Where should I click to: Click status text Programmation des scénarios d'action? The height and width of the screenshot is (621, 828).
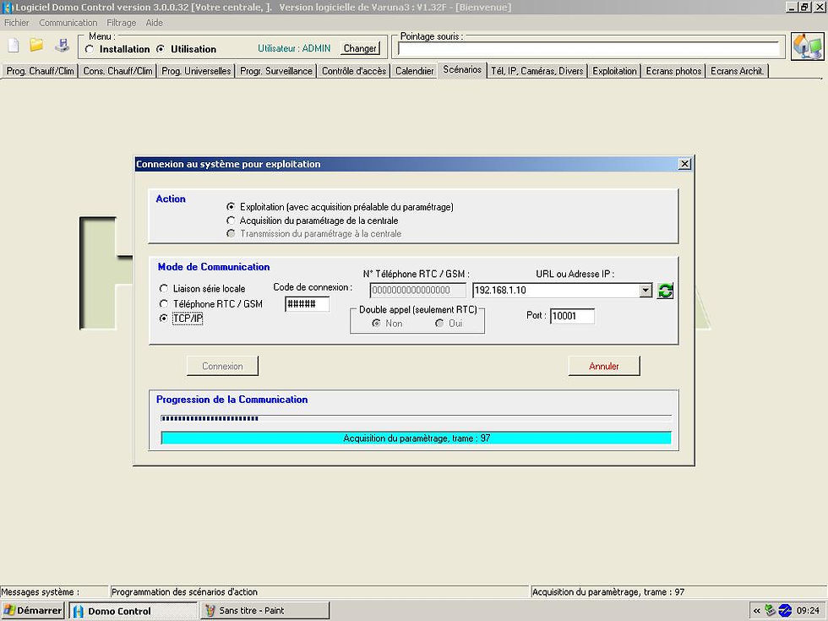pos(185,592)
